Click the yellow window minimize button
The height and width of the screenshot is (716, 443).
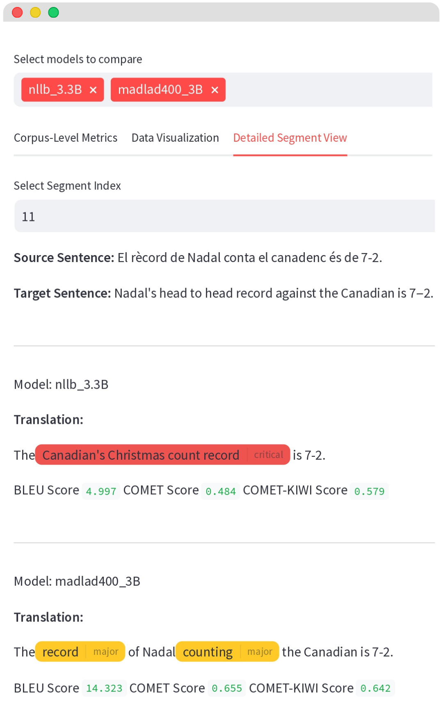[35, 13]
